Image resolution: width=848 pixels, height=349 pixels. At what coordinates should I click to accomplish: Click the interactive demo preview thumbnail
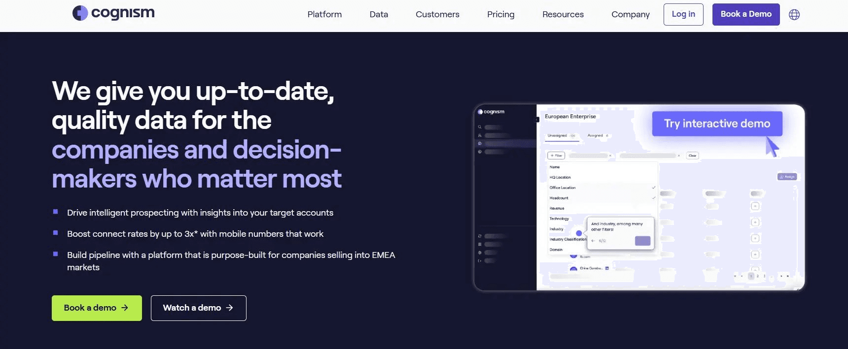pos(639,197)
